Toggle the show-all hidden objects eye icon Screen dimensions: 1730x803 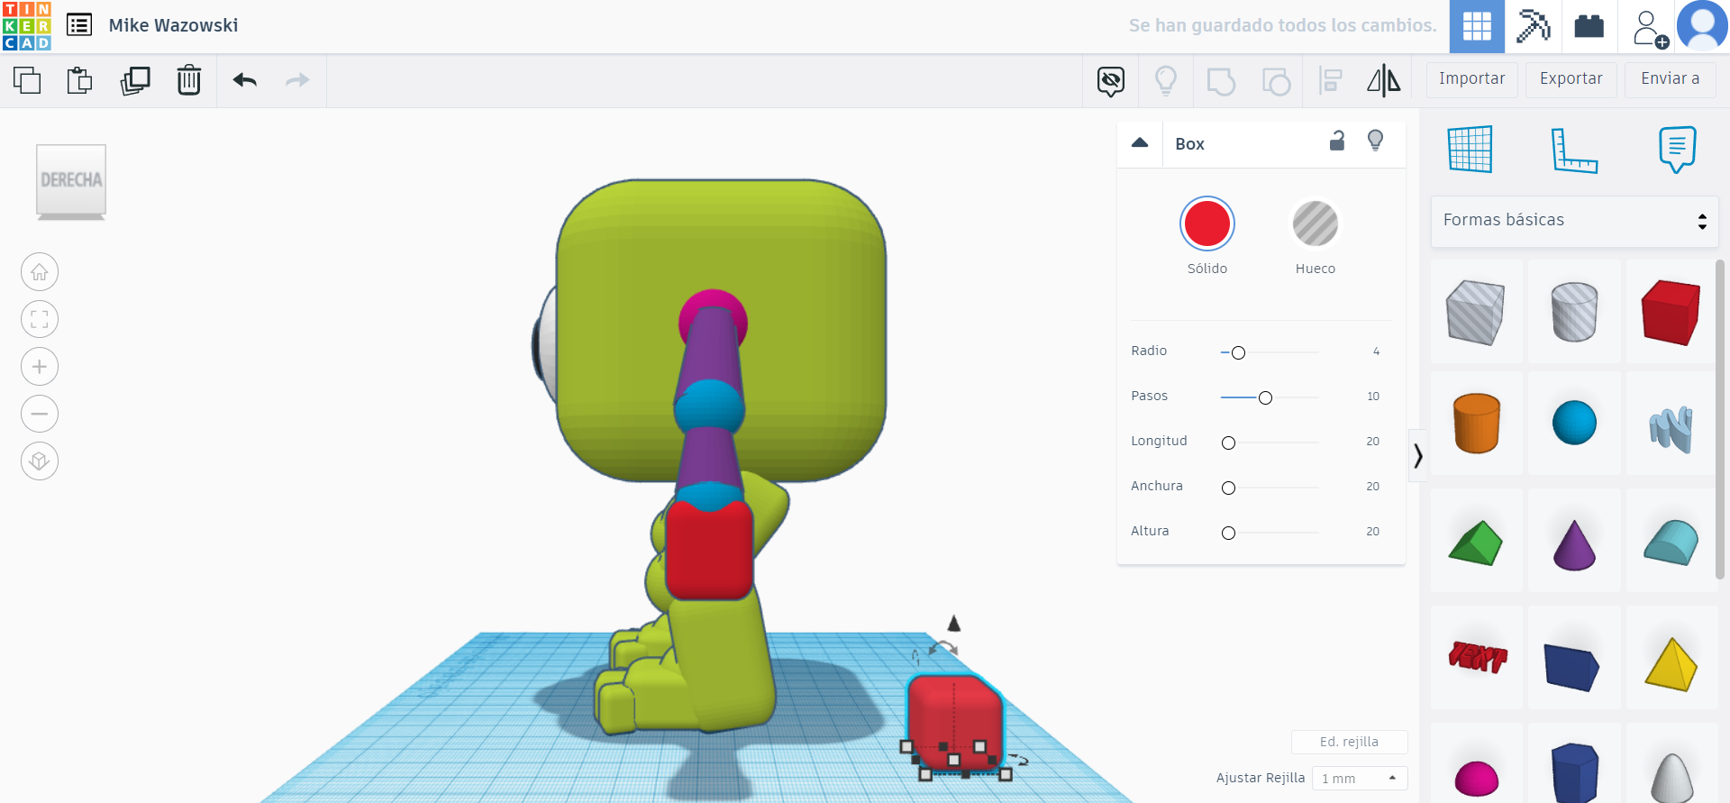[x=1111, y=81]
